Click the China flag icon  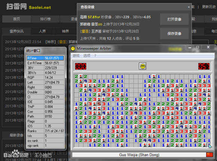click(210, 155)
